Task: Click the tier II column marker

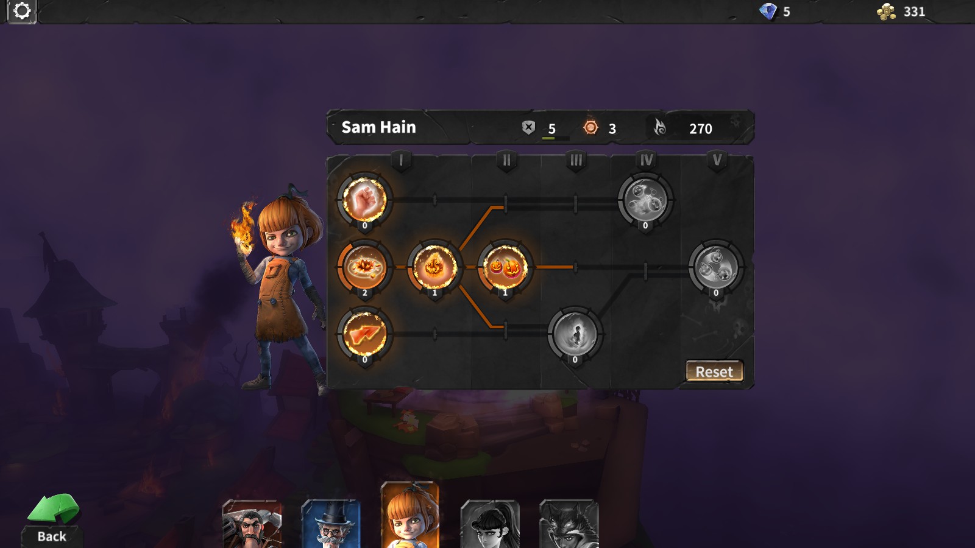Action: 506,160
